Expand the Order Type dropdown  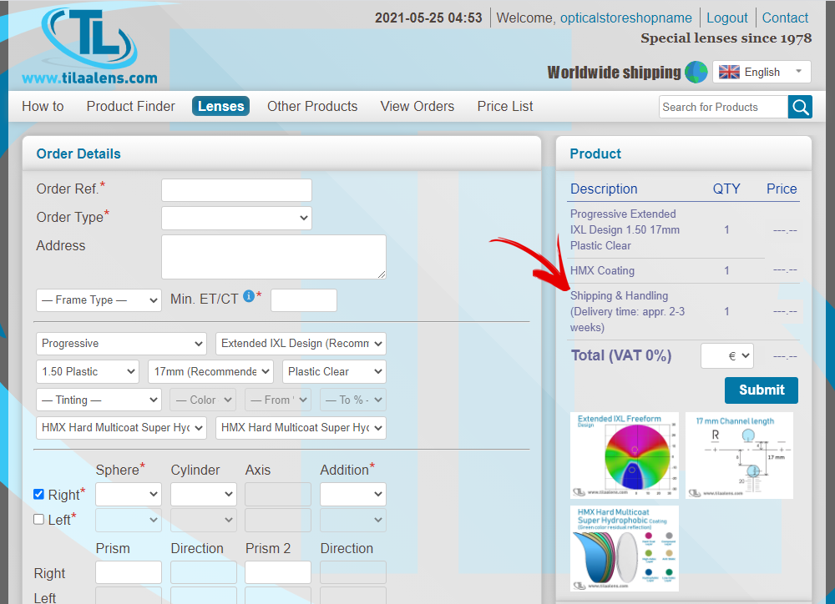(x=236, y=218)
